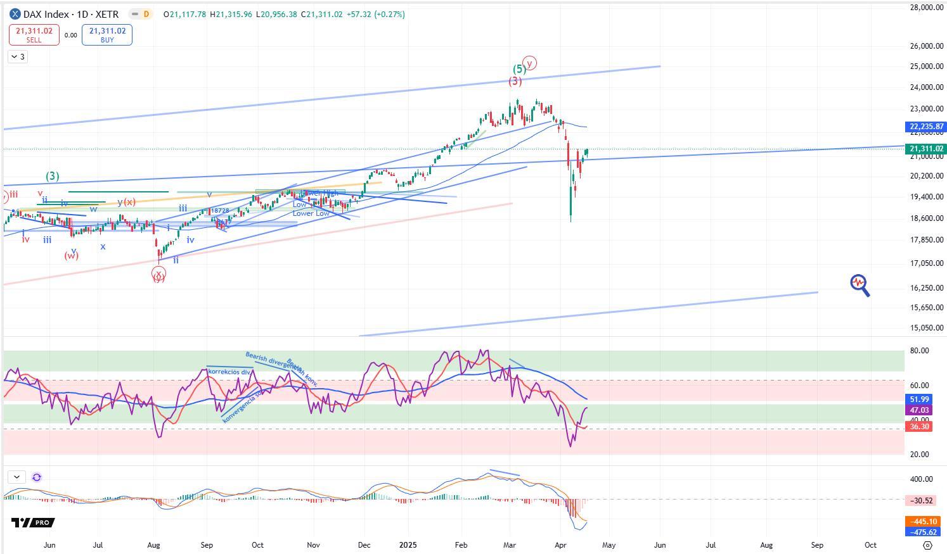
Task: Click the 15,050.00 price scale label
Action: click(x=926, y=328)
